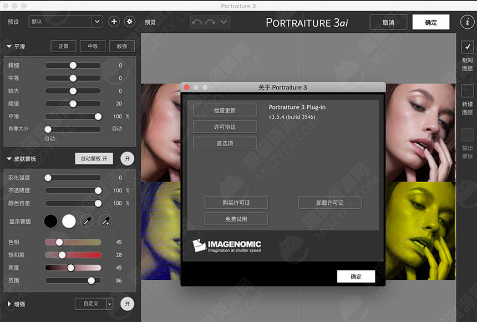The width and height of the screenshot is (477, 322).
Task: Open 首选项 in the About dialog
Action: 225,143
